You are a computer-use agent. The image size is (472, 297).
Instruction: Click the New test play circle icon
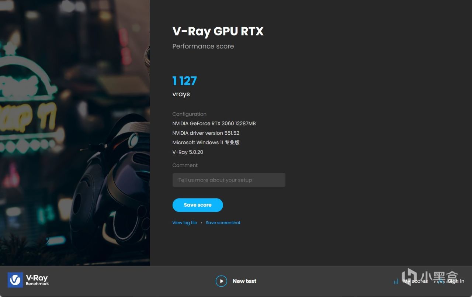(221, 281)
